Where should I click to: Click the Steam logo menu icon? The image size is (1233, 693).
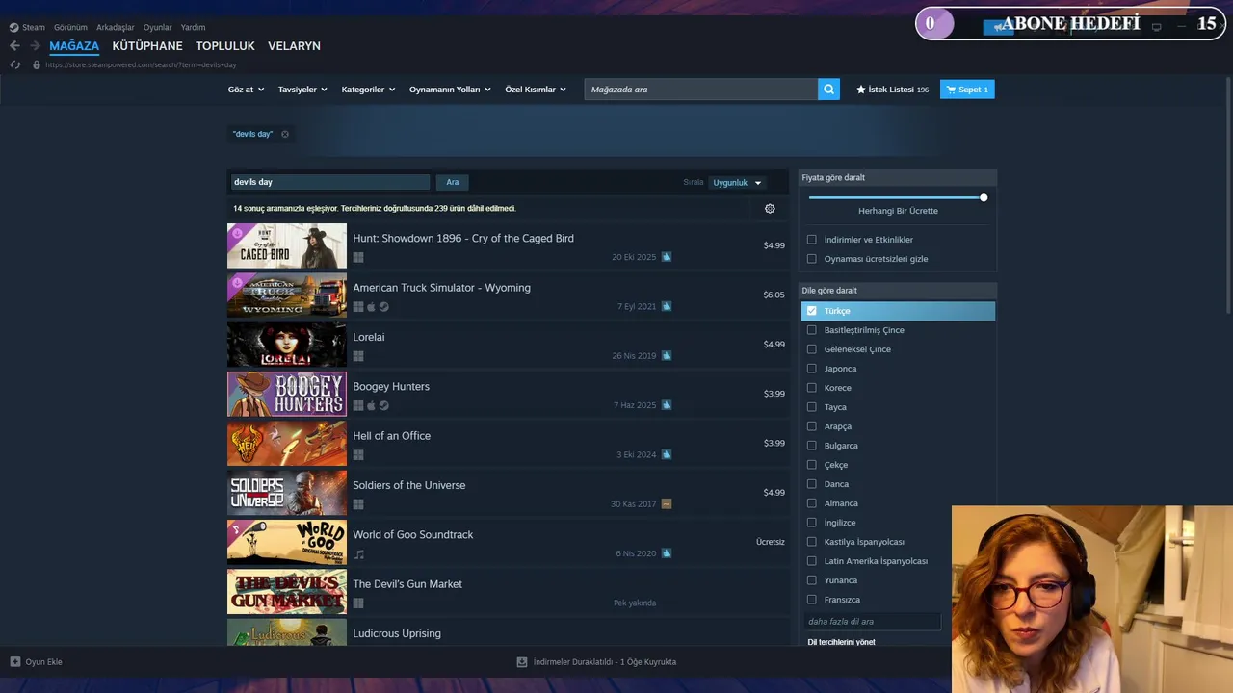click(13, 27)
